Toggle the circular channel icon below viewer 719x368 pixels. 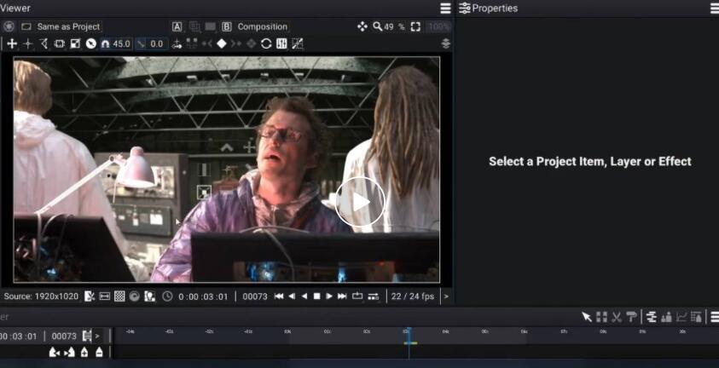pos(135,296)
